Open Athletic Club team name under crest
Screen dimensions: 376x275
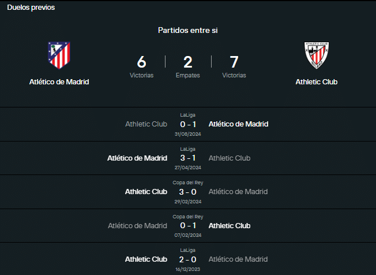(316, 82)
